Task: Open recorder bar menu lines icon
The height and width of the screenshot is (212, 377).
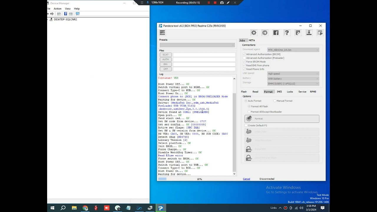Action: tap(142, 3)
